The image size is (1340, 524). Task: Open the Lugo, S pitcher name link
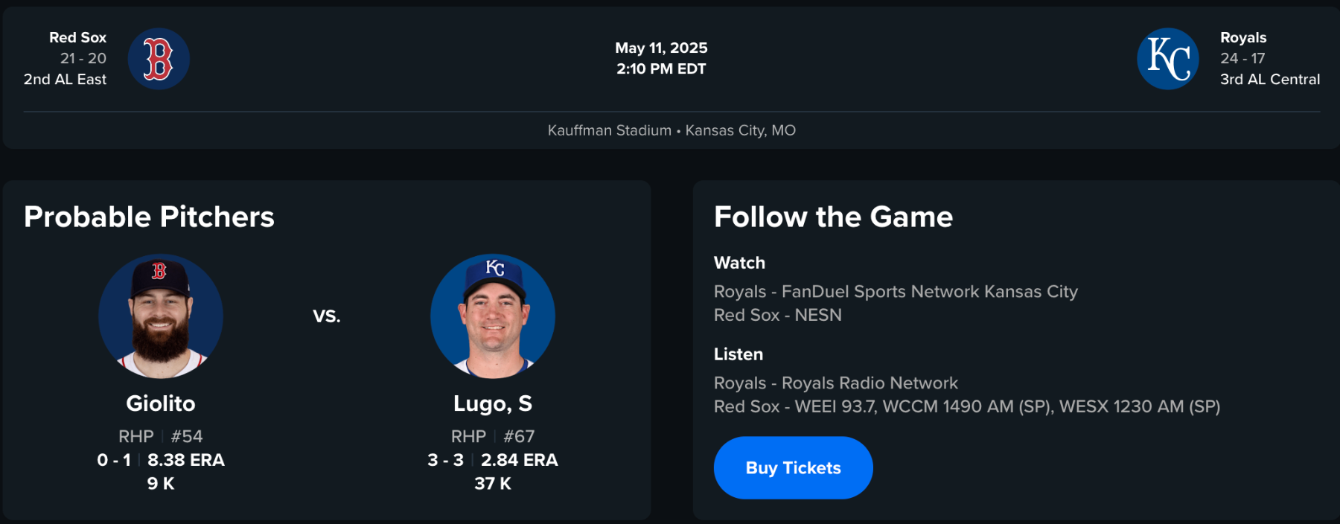click(493, 403)
